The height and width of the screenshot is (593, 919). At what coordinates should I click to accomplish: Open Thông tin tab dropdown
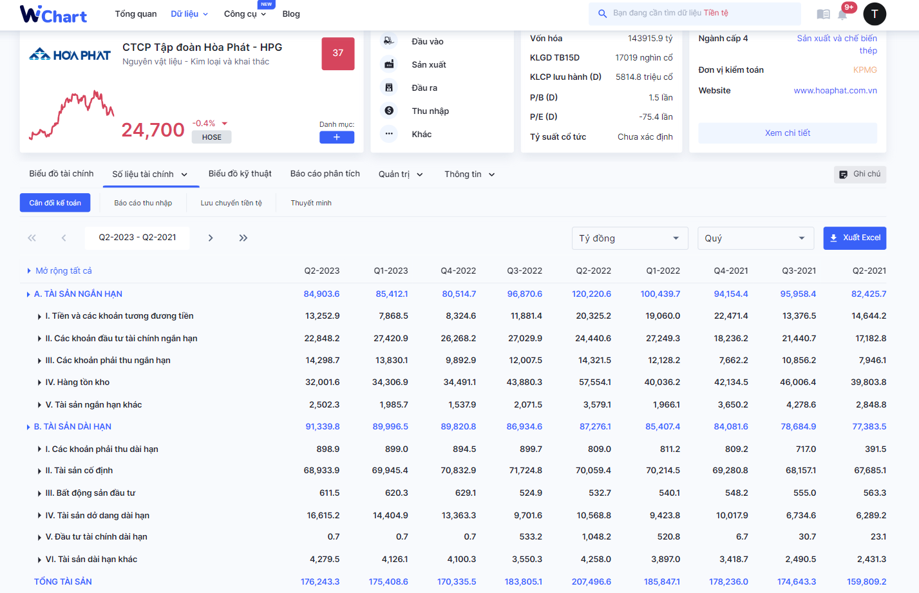(469, 174)
